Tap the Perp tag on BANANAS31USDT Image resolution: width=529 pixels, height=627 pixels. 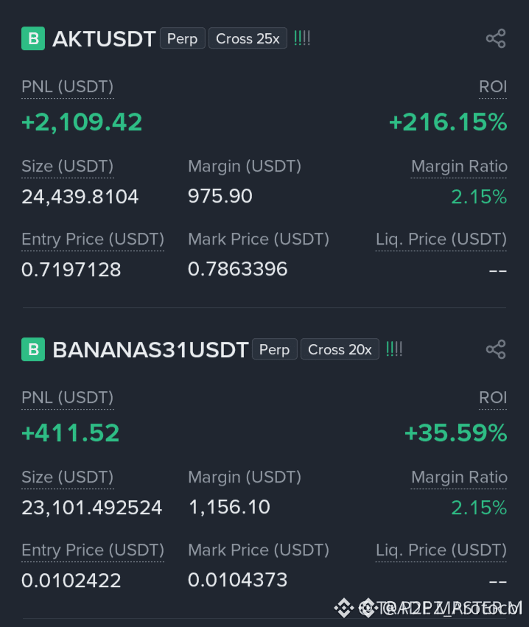(274, 349)
